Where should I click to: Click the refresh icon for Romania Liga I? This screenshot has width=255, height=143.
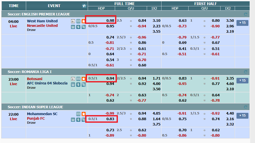click(x=245, y=72)
